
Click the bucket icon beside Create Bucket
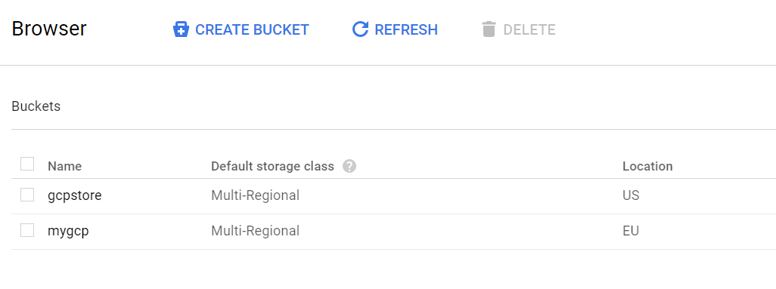point(181,29)
